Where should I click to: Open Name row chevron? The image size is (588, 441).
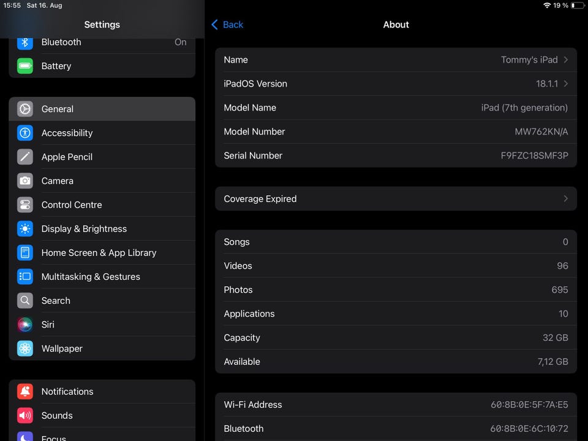pyautogui.click(x=566, y=59)
